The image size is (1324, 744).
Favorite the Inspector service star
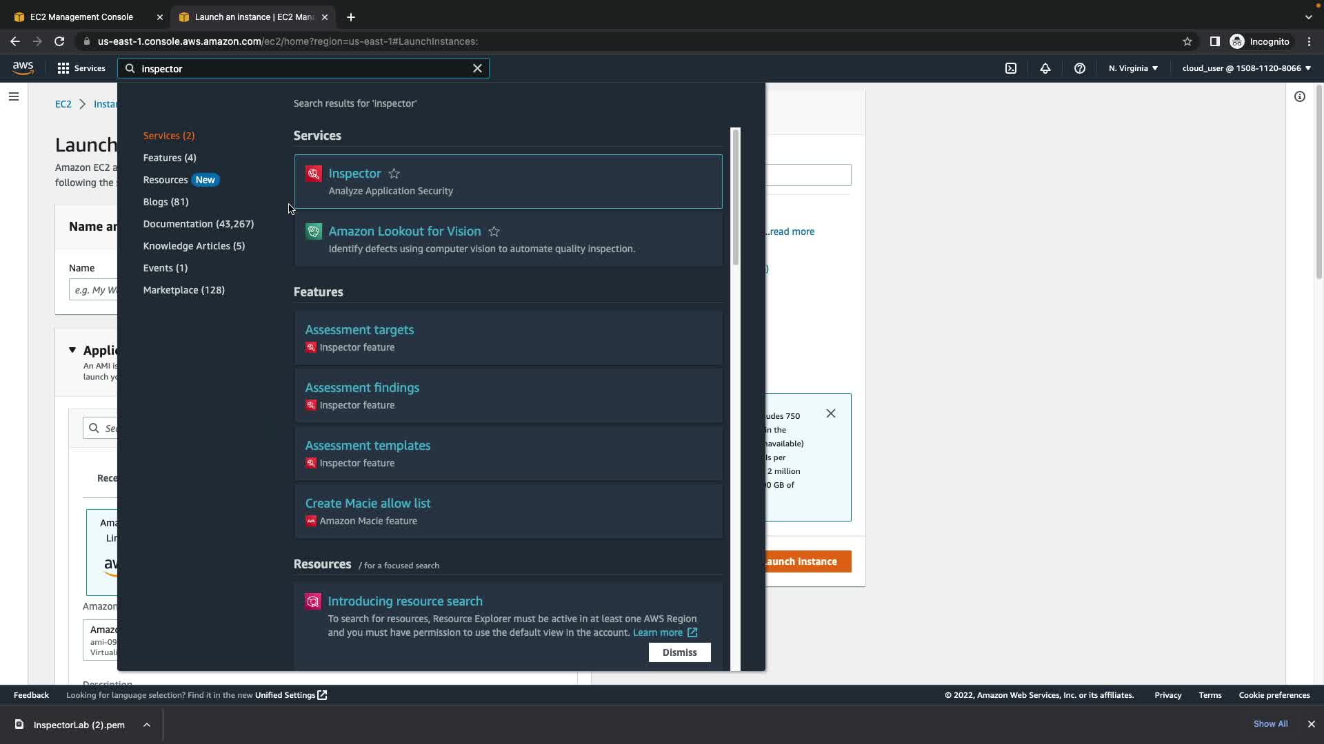coord(394,174)
